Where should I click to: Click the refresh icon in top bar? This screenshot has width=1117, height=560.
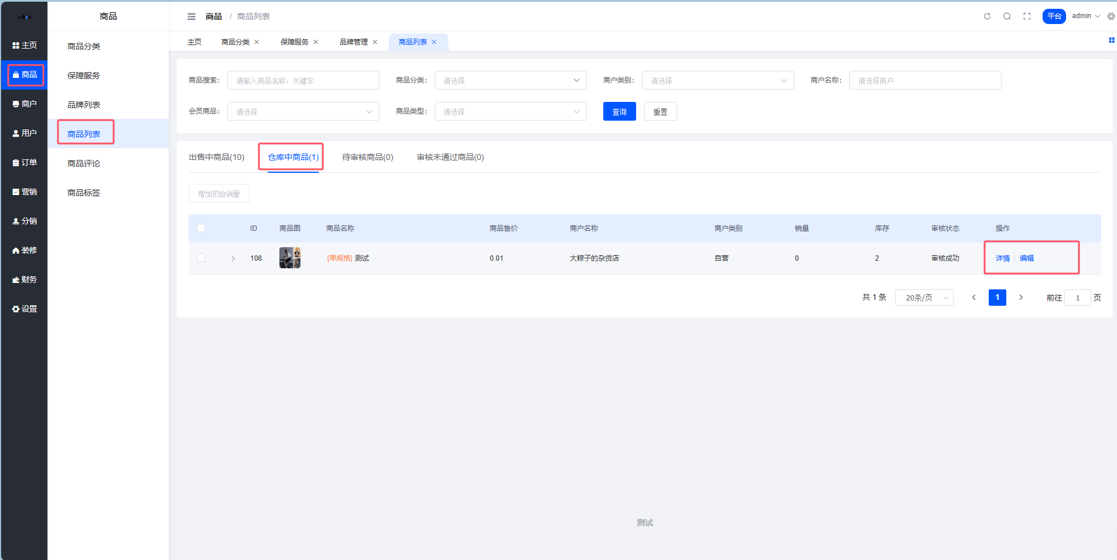(987, 16)
